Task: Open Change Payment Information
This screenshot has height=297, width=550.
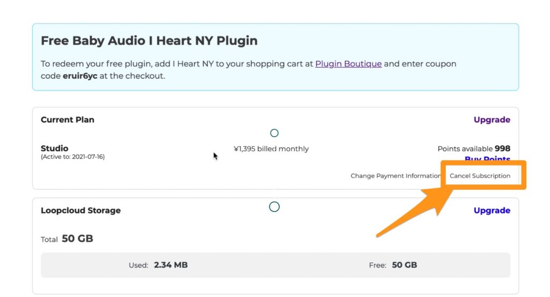Action: coord(395,176)
